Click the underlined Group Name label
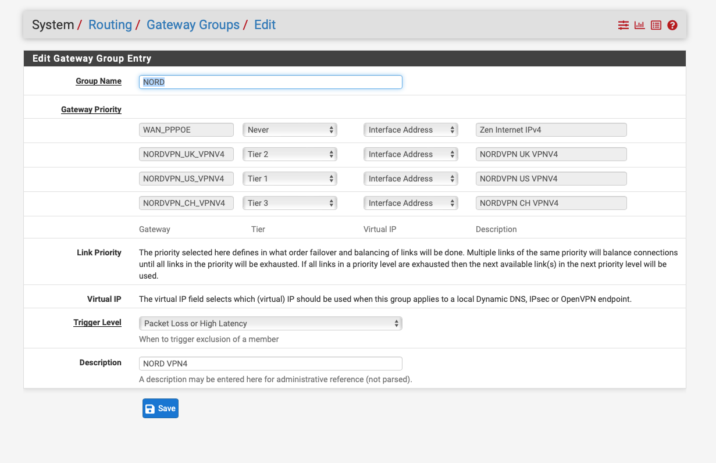Image resolution: width=716 pixels, height=463 pixels. coord(98,81)
